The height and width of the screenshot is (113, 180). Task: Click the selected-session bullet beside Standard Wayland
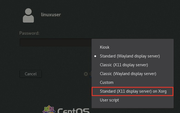[95, 56]
